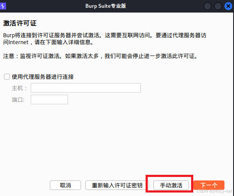Click the 端口: label
The image size is (234, 196).
click(18, 100)
